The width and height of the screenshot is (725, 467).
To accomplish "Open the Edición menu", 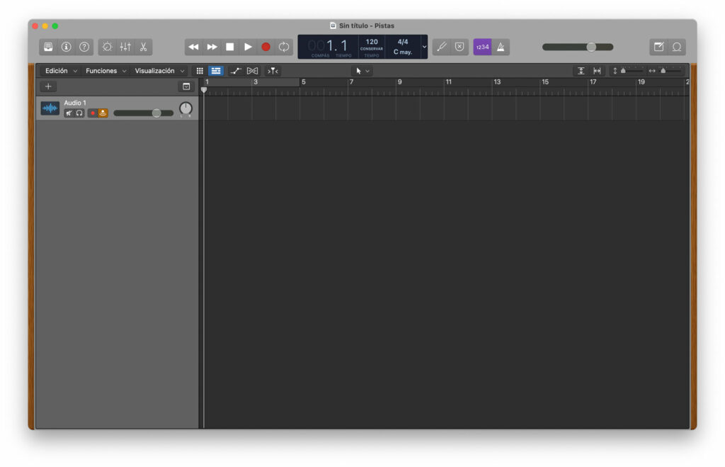I will point(61,71).
